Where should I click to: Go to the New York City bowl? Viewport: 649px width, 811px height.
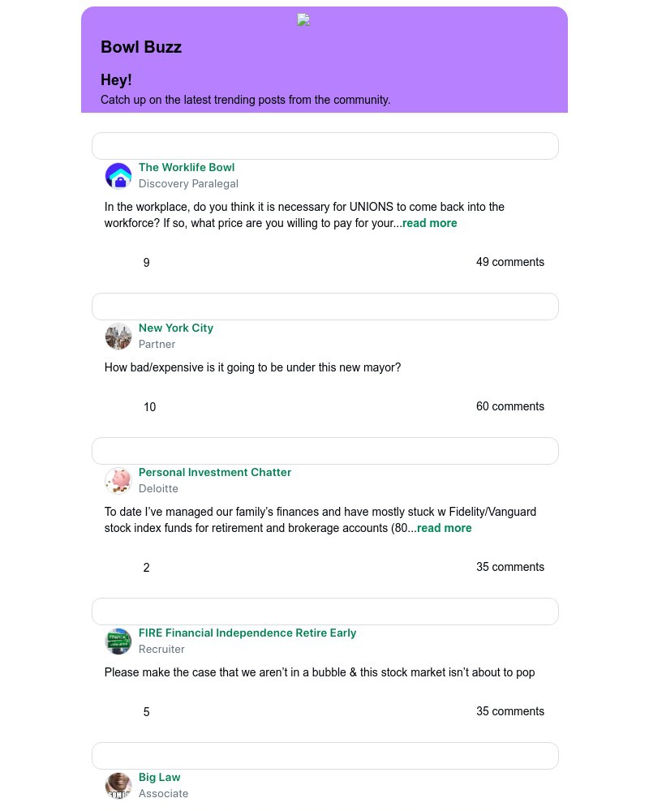point(176,328)
